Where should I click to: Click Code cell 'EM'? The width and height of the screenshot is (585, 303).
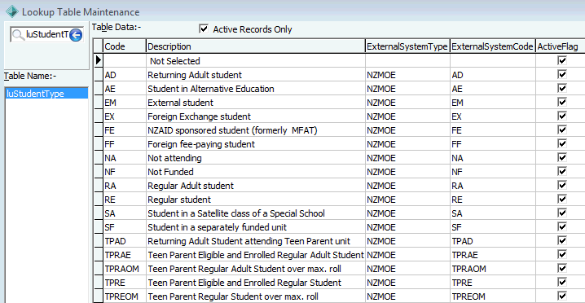click(124, 103)
